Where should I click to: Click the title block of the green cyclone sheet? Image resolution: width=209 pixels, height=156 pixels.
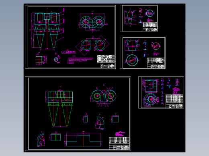(x=119, y=143)
